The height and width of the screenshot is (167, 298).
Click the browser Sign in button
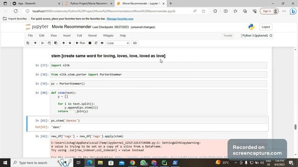coord(269,11)
